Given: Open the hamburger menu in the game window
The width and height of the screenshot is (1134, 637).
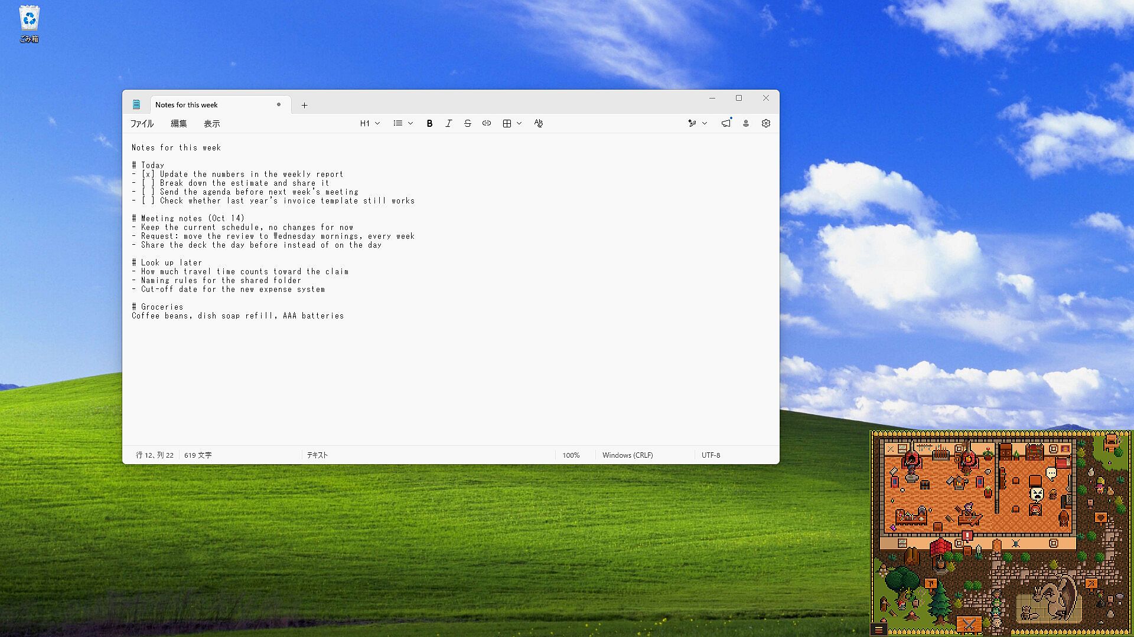Looking at the screenshot, I should click(x=878, y=629).
